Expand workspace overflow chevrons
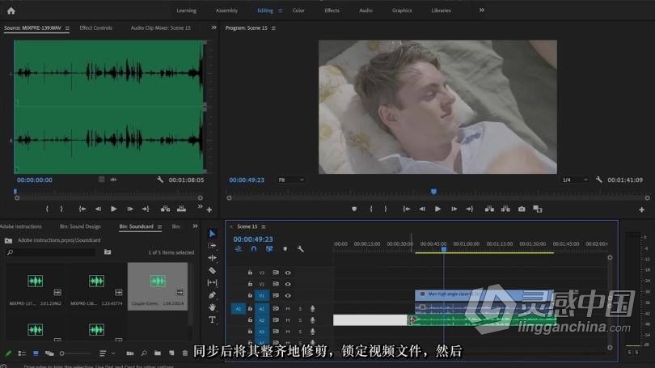The height and width of the screenshot is (368, 655). pos(482,10)
